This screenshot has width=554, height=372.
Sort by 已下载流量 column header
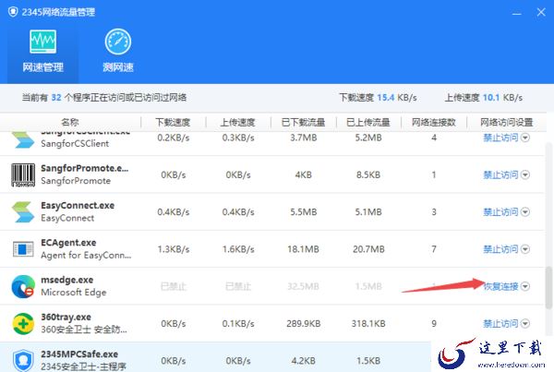(x=303, y=122)
